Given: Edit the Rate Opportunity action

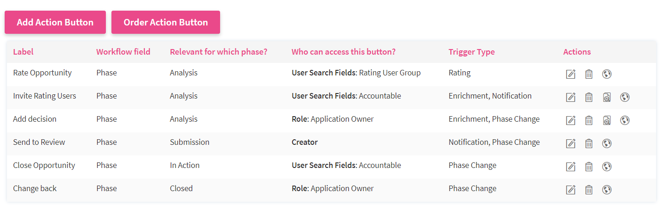Looking at the screenshot, I should point(571,74).
